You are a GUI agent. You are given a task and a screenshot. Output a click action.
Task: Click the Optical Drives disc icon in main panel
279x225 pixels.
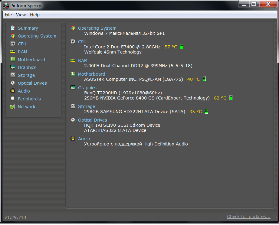point(73,120)
